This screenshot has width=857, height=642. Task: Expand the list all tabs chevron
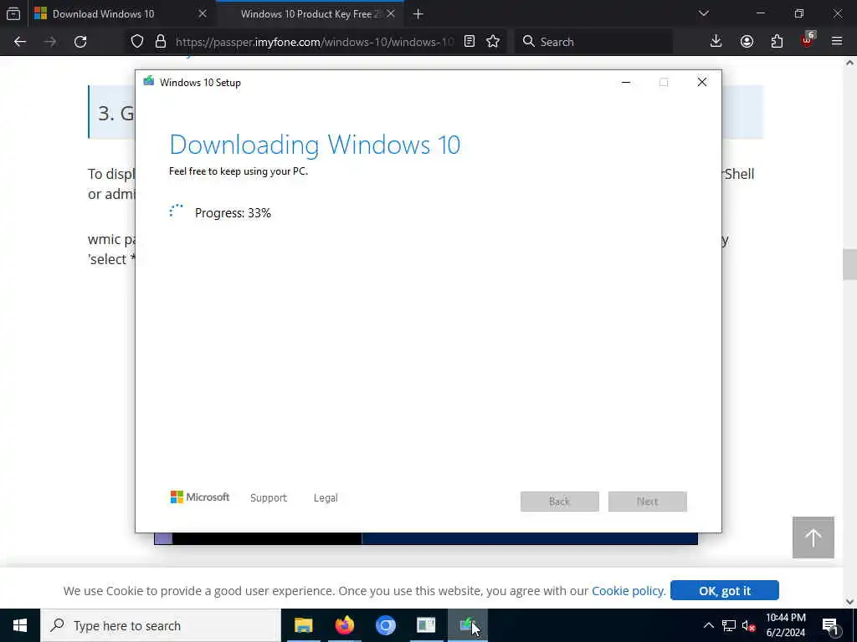(704, 13)
